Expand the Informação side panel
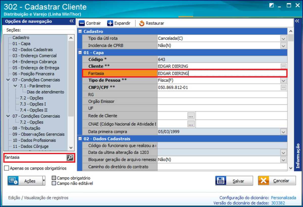 click(x=297, y=21)
